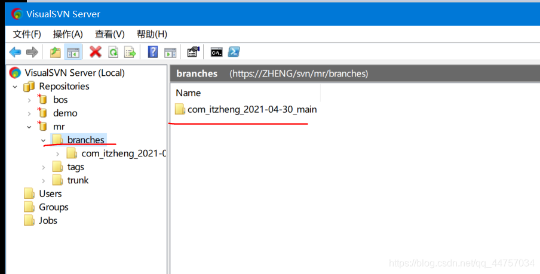Click folder icon of com_itzheng_2021-04-30_main list entry
The image size is (540, 274).
[180, 109]
